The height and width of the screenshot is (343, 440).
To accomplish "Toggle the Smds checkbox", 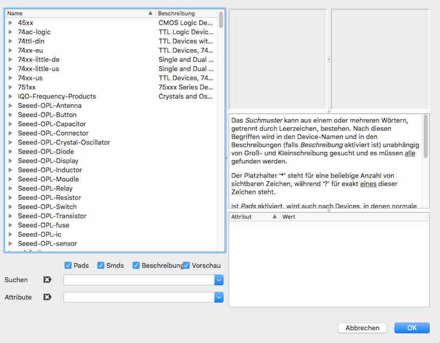I will coord(101,265).
